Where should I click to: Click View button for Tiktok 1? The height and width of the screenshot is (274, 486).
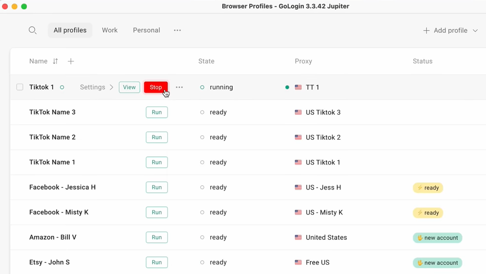tap(129, 87)
